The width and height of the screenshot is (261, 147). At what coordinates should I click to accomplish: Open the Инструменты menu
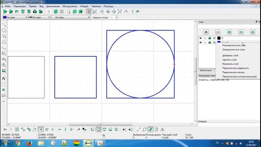[70, 7]
